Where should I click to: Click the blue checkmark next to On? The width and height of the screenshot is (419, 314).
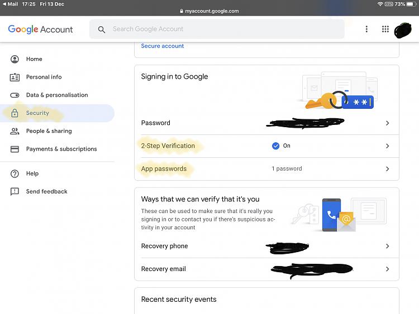tap(275, 146)
